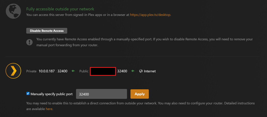This screenshot has width=267, height=117.
Task: Click the green arrow after the private address
Action: click(x=73, y=71)
